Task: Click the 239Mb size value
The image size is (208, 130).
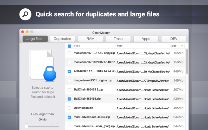Action: click(x=178, y=99)
